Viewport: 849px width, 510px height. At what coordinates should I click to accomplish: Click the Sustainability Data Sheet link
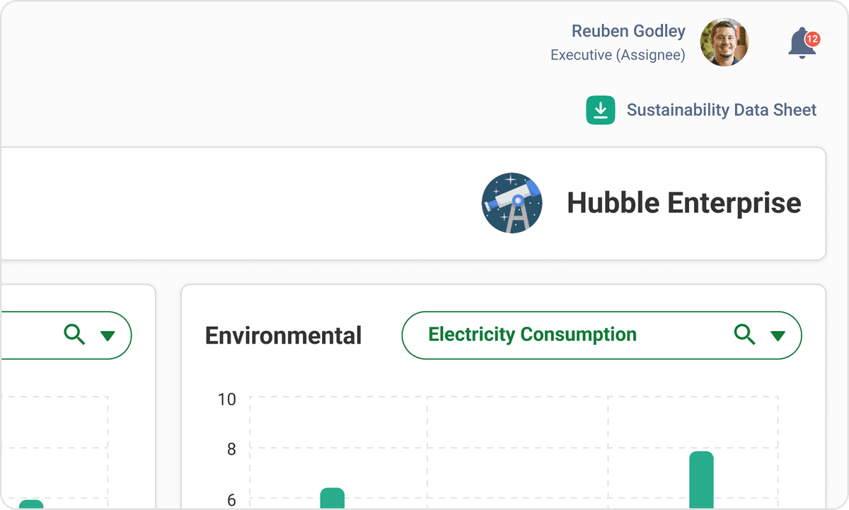coord(721,110)
